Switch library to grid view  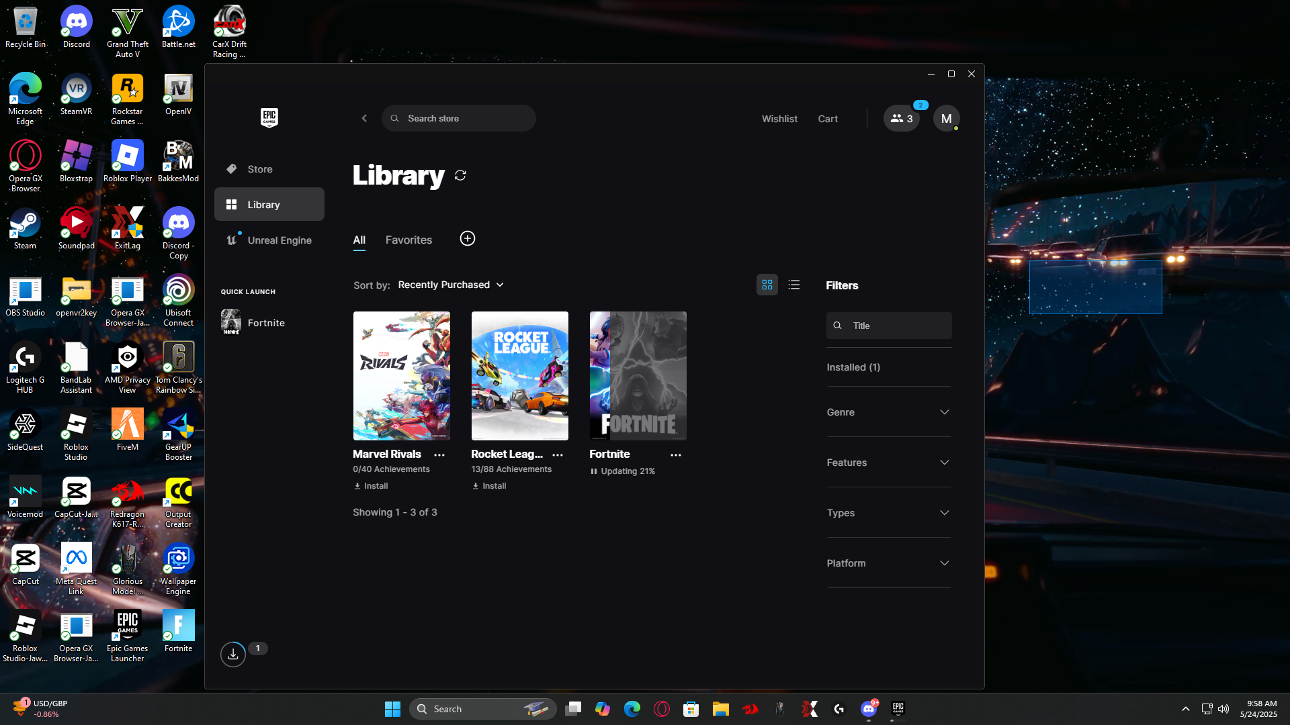(x=767, y=285)
